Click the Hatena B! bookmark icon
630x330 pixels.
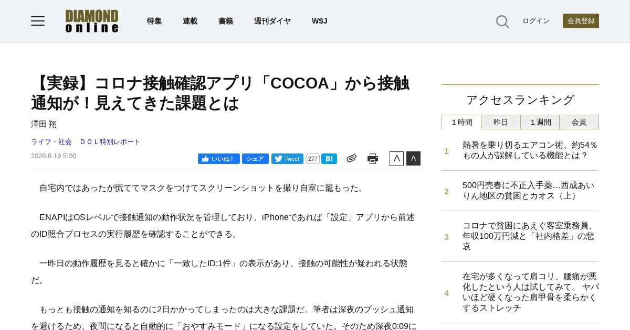tap(329, 159)
